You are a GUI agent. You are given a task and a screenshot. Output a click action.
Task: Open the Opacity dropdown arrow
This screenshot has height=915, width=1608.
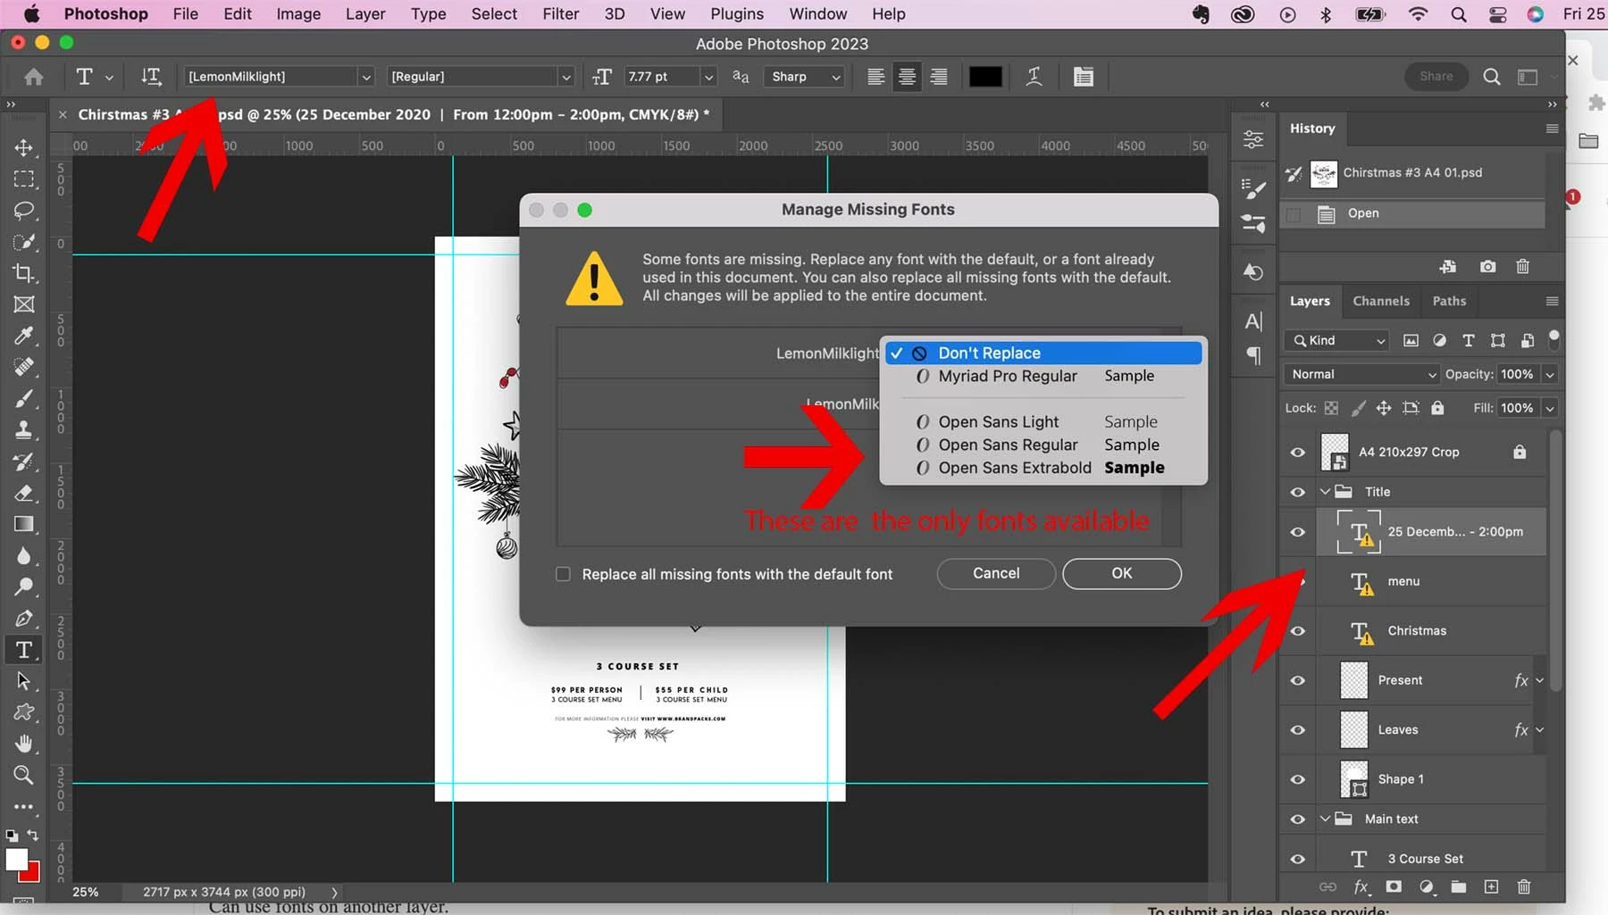click(1550, 374)
